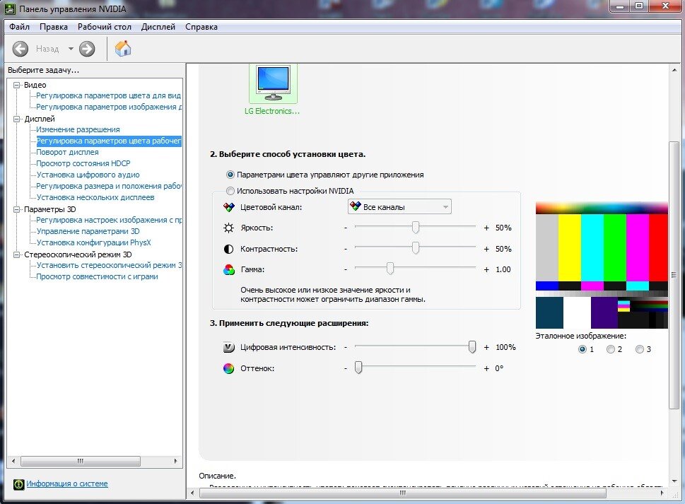Open 'Установка конфигурации PhysX' task
685x504 pixels.
(93, 242)
